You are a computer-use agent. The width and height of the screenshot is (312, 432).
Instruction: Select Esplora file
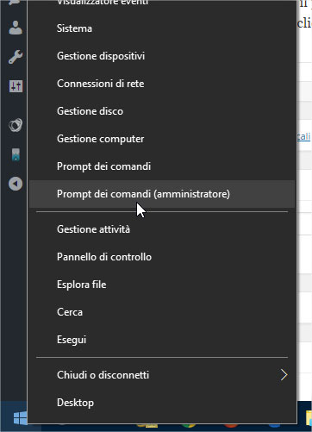[x=162, y=285]
